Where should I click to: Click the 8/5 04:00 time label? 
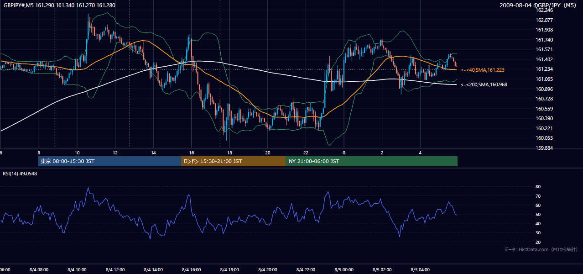pos(420,270)
